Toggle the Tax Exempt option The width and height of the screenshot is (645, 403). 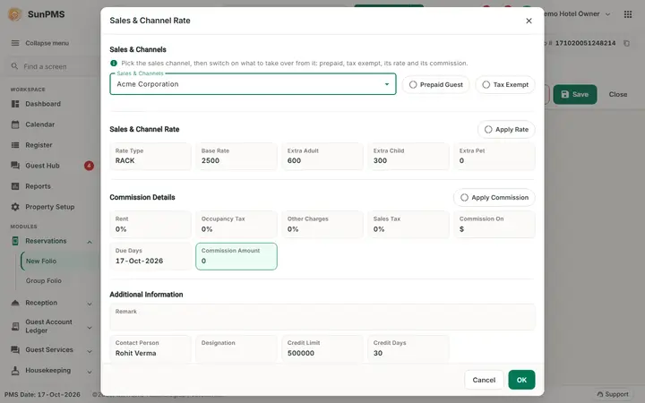[x=505, y=85]
